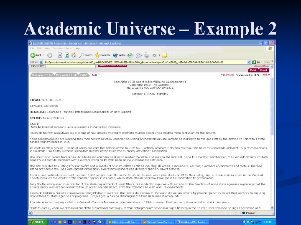This screenshot has height=225, width=301.
Task: Open the Windows Start button
Action: click(38, 222)
